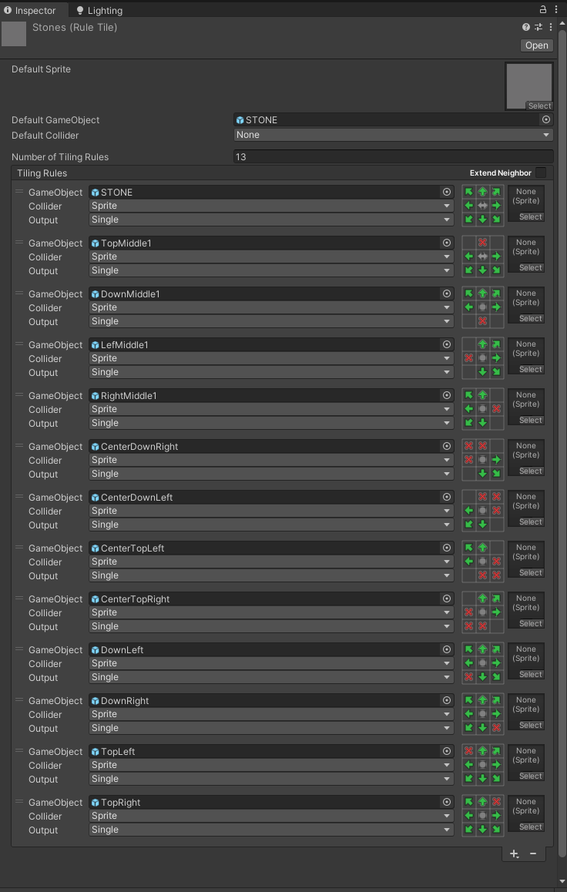This screenshot has width=567, height=892.
Task: Open object picker for STONE rule GameObject
Action: pos(447,193)
